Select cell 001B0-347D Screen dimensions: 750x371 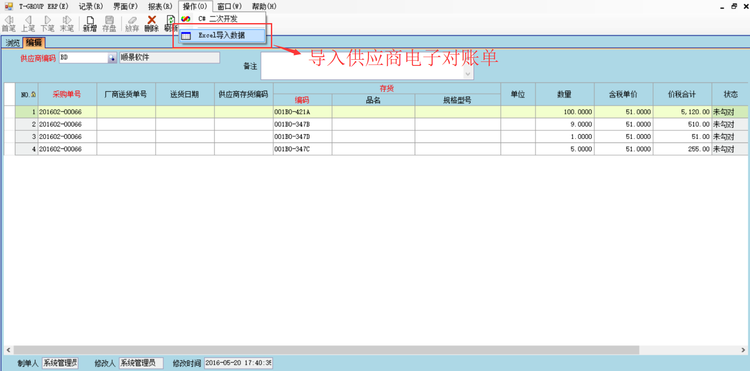pyautogui.click(x=302, y=136)
